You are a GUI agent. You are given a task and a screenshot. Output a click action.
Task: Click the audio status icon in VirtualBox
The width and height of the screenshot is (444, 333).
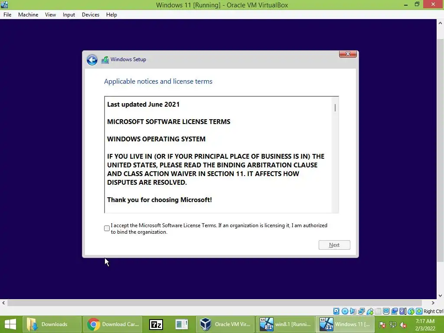click(x=353, y=311)
